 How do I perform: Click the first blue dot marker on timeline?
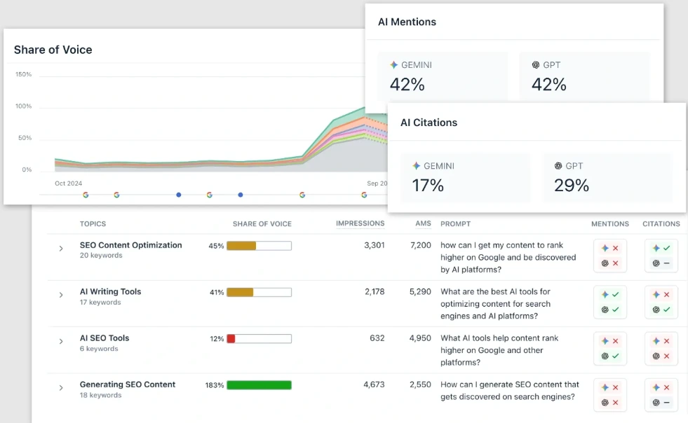[x=179, y=195]
